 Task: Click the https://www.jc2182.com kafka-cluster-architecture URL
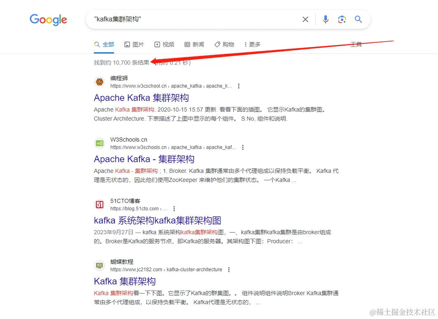click(166, 270)
